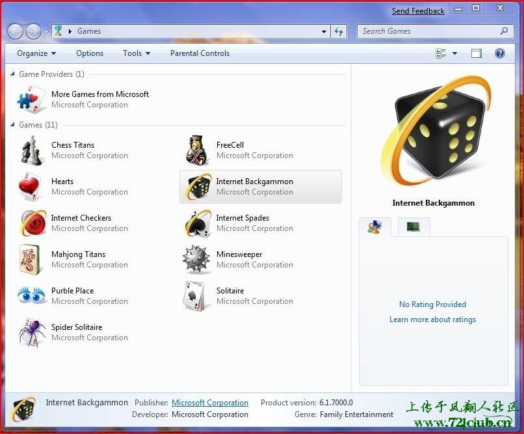This screenshot has width=524, height=434.
Task: Click the Send Feedback link
Action: pos(418,11)
